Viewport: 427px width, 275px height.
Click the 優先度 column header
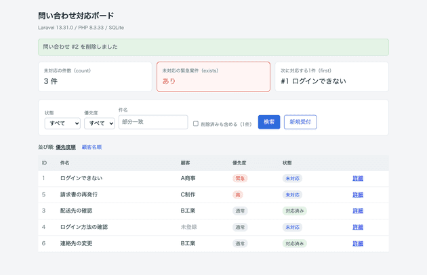tap(239, 163)
